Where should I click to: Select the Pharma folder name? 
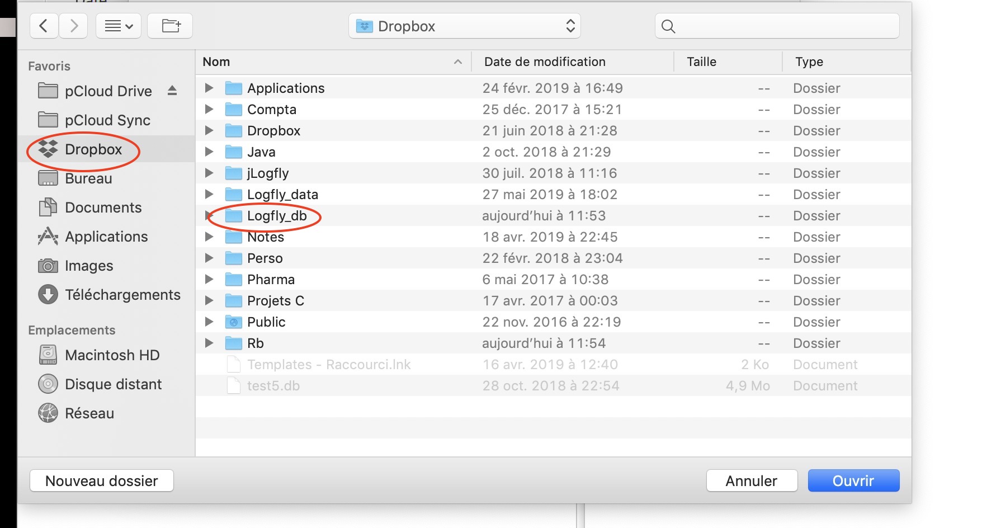click(271, 279)
